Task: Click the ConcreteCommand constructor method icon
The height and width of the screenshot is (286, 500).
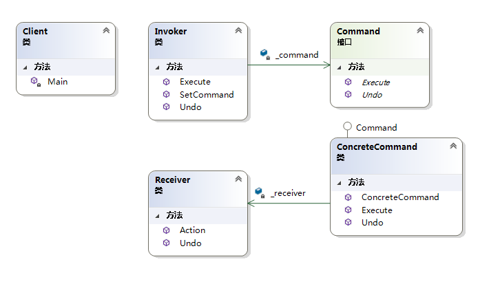Action: tap(348, 197)
